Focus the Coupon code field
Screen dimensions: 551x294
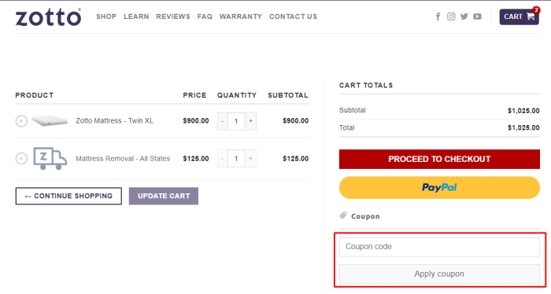(x=439, y=247)
